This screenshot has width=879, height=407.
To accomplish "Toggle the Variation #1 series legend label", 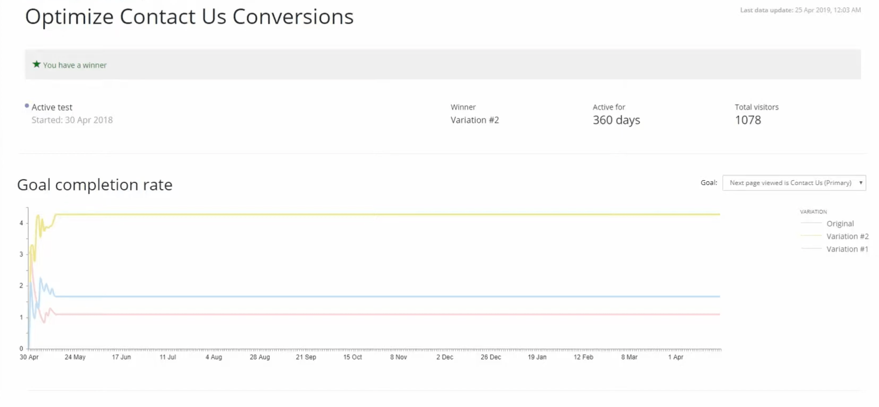I will (x=847, y=249).
